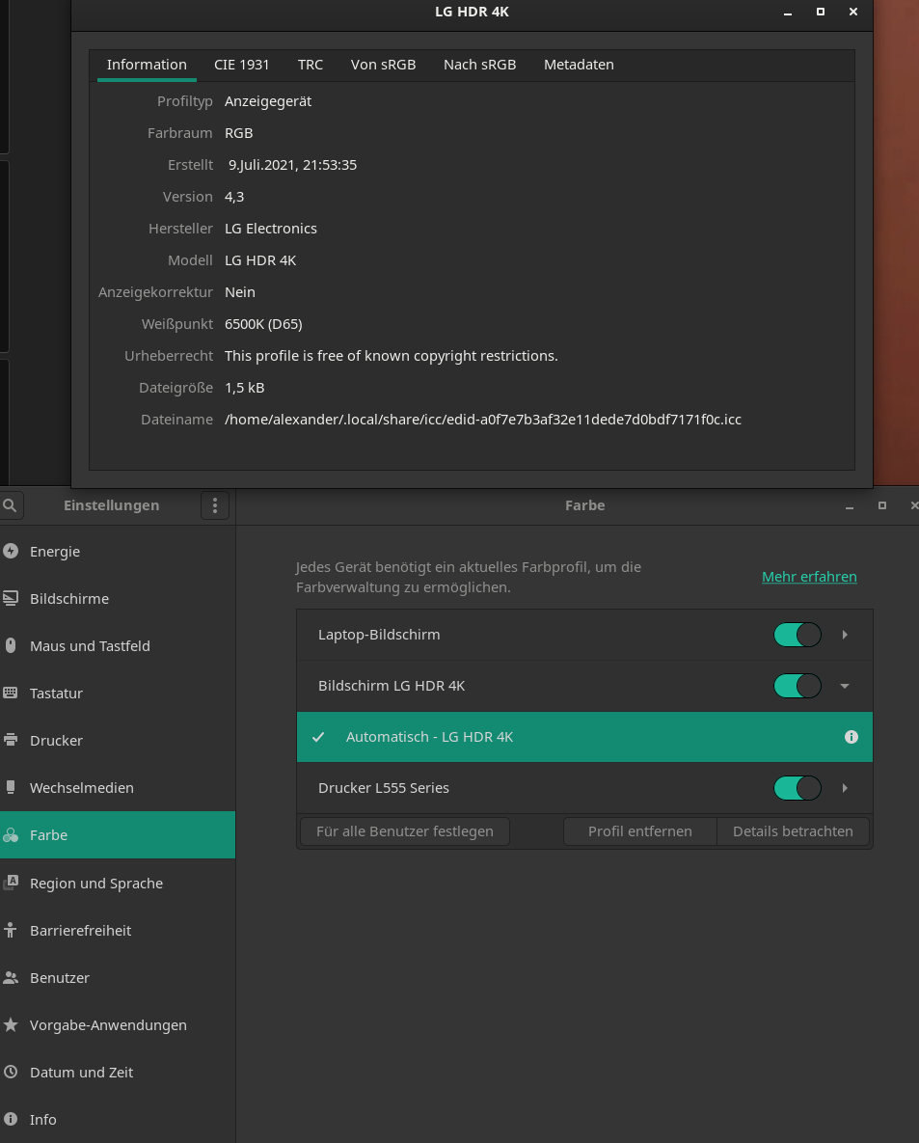Click the Drucker L555 Series device label
The image size is (919, 1143).
[x=384, y=788]
